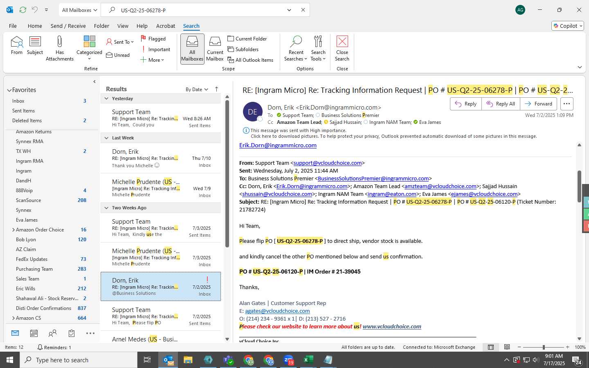
Task: Include Subfolders in search scope
Action: (243, 49)
